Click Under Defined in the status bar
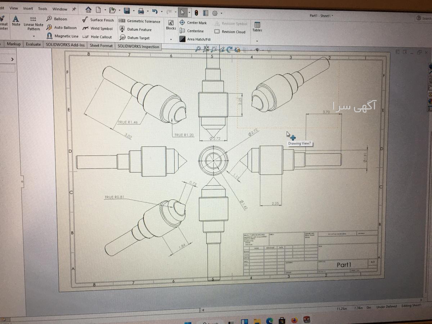This screenshot has width=432, height=324. click(387, 307)
